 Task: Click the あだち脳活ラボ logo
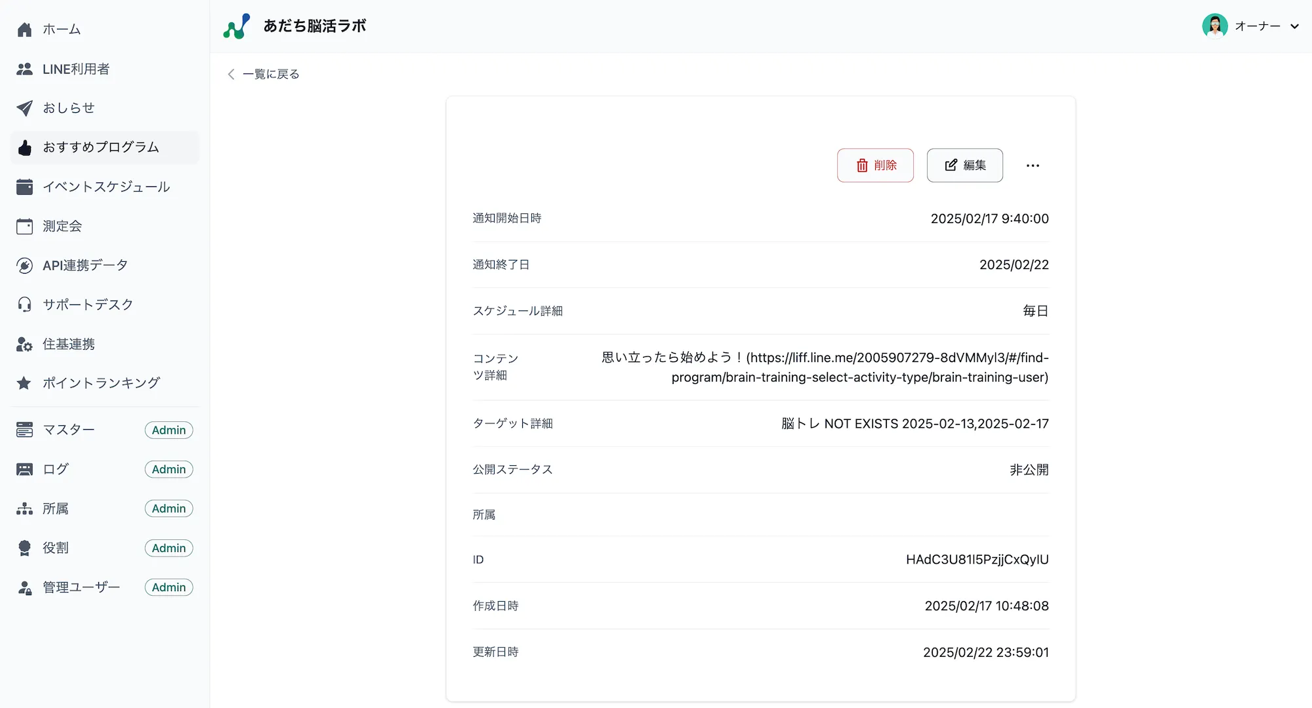tap(236, 26)
